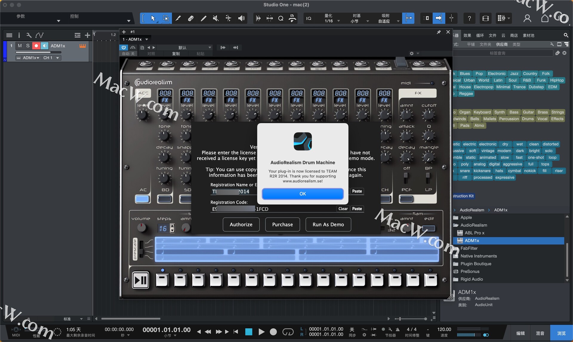The width and height of the screenshot is (573, 342).
Task: Select the Listen speaker tool
Action: [x=241, y=19]
